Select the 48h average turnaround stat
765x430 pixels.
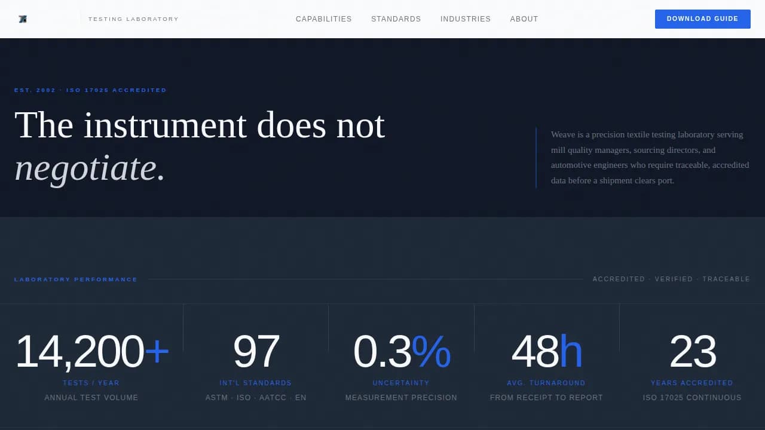(x=546, y=351)
